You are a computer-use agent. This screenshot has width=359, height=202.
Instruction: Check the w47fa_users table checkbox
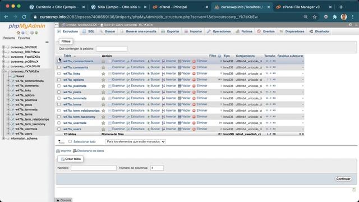tap(59, 129)
